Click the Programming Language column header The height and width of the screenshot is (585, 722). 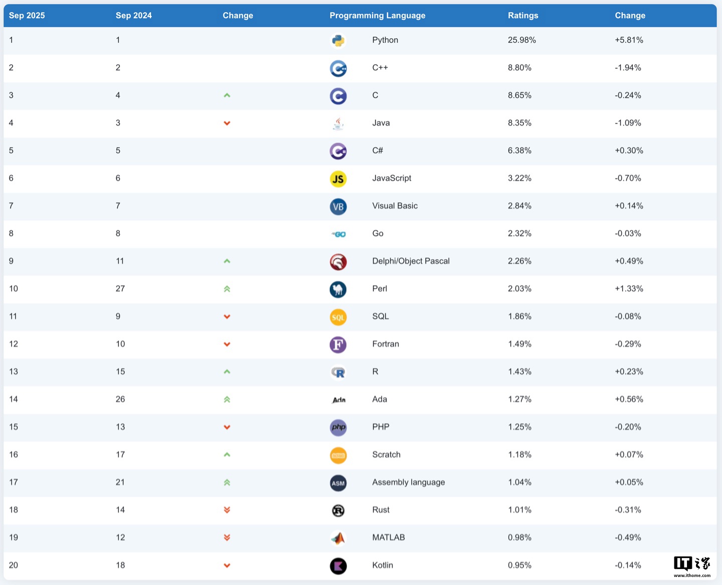[x=377, y=16]
